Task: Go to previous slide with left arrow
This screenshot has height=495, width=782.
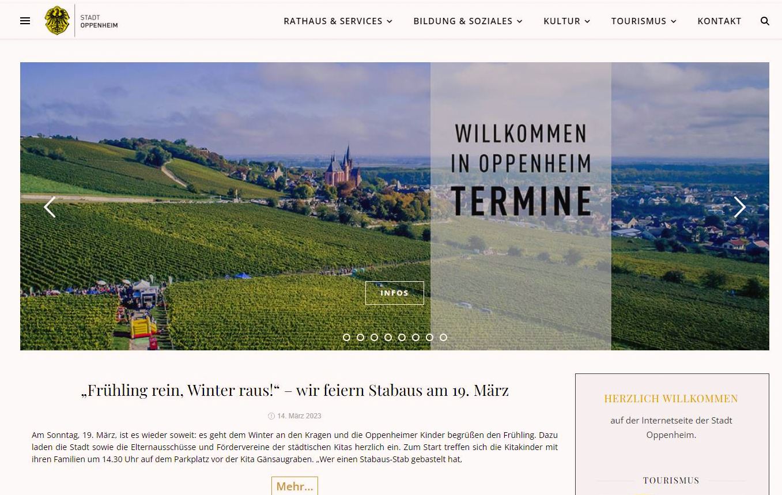Action: (x=50, y=207)
